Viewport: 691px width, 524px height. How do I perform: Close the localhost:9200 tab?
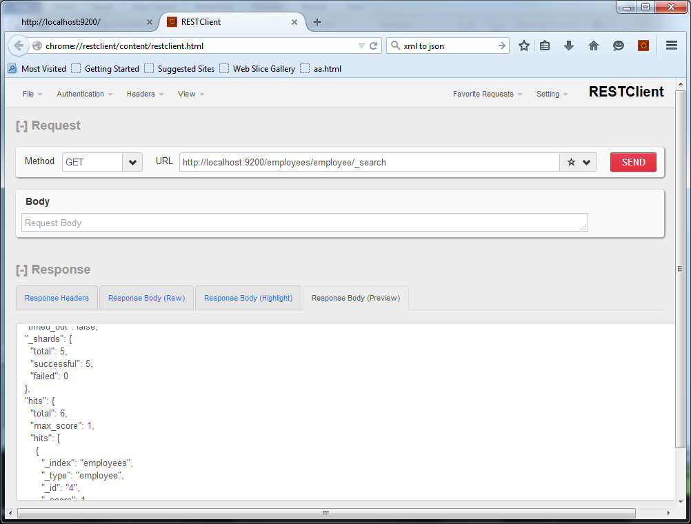point(150,22)
